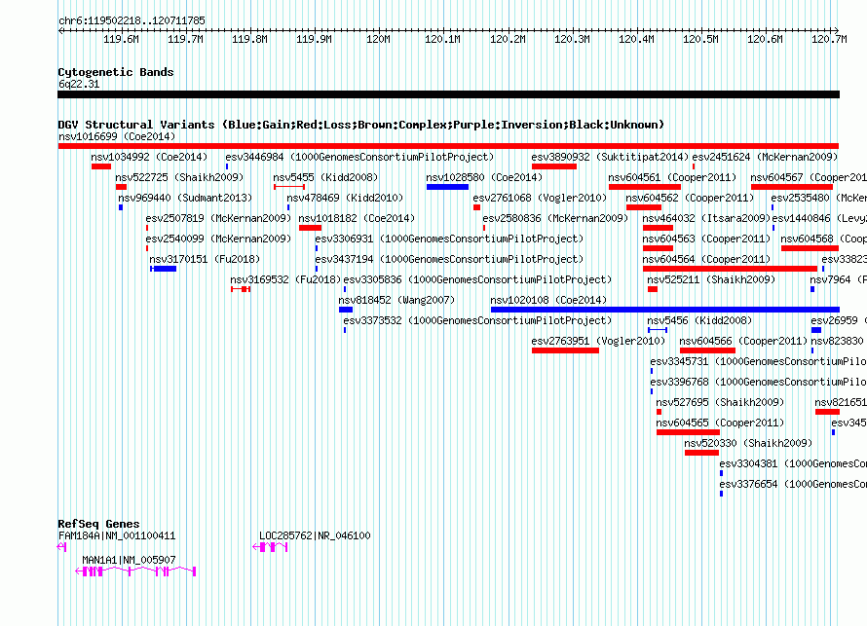Select nsv520330 (Shaikh2009) label
The width and height of the screenshot is (867, 626).
pyautogui.click(x=748, y=443)
